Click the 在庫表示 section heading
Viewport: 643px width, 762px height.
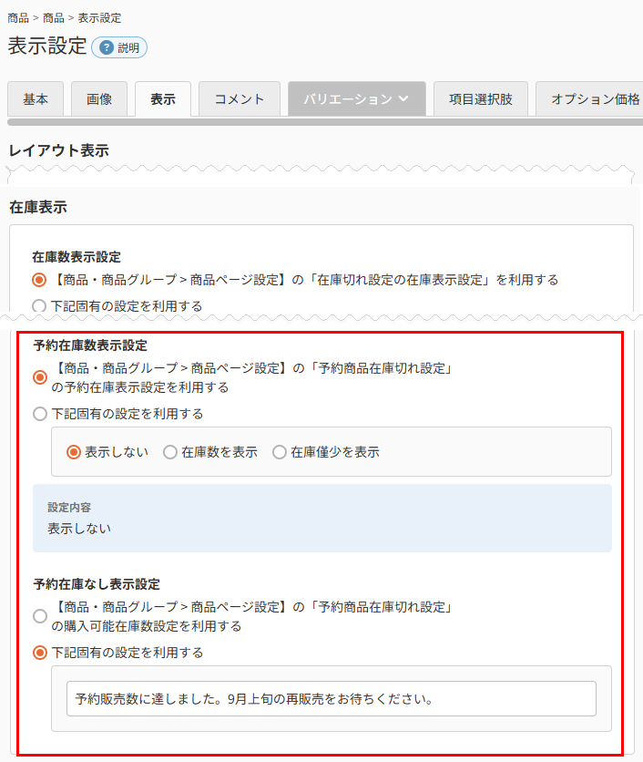[x=38, y=208]
